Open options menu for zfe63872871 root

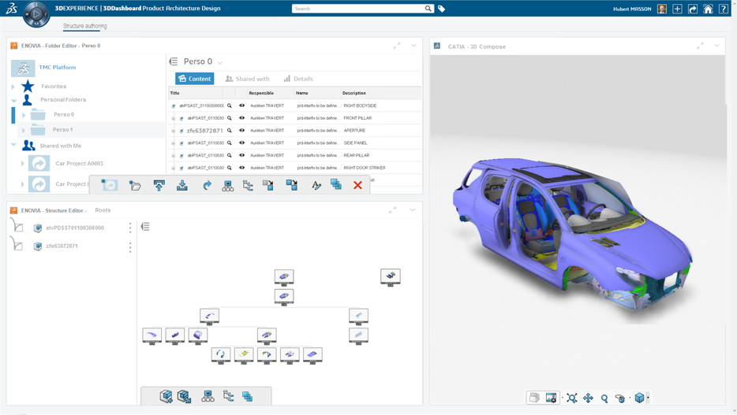click(130, 247)
